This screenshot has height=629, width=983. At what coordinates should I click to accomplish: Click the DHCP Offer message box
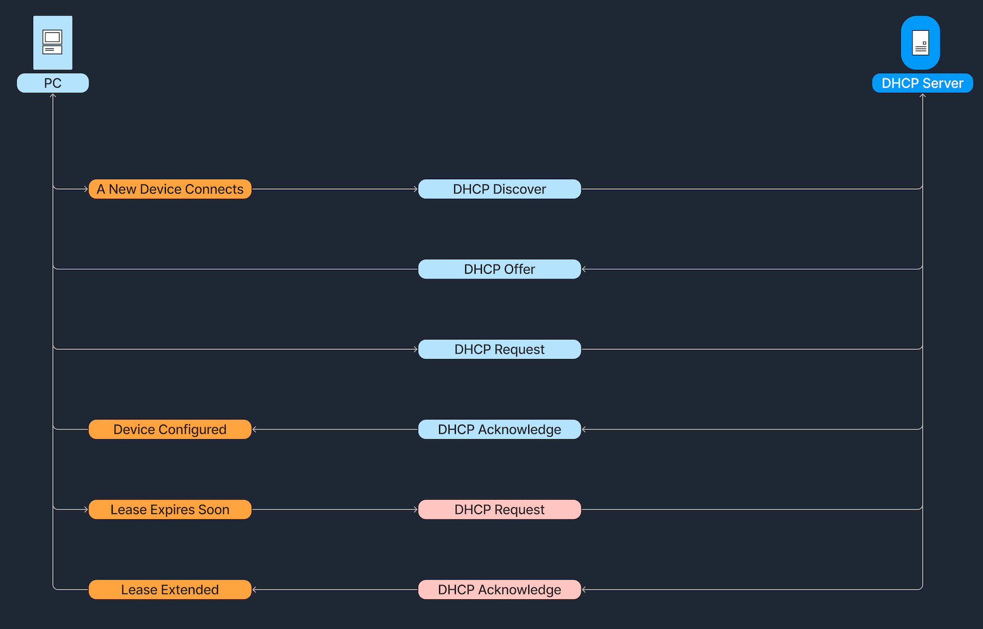point(499,269)
